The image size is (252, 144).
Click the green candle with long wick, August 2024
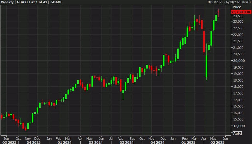tap(123, 92)
